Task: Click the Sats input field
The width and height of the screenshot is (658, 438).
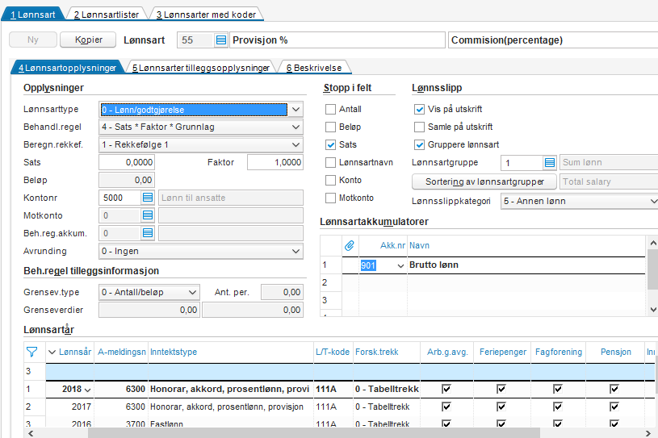Action: pos(127,162)
